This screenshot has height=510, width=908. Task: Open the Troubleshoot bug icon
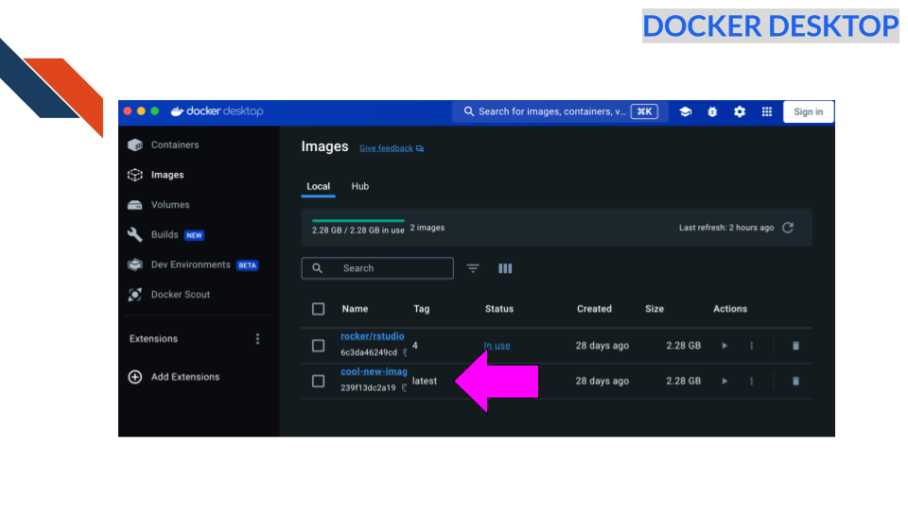pyautogui.click(x=712, y=111)
